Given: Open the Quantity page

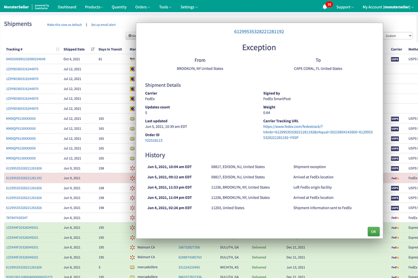Looking at the screenshot, I should (x=119, y=7).
